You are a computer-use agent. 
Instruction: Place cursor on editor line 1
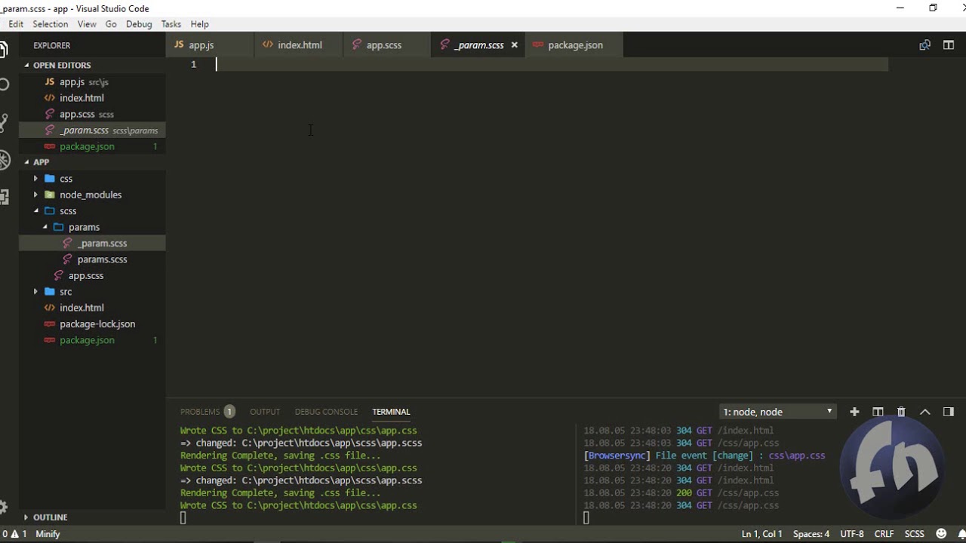pyautogui.click(x=551, y=65)
